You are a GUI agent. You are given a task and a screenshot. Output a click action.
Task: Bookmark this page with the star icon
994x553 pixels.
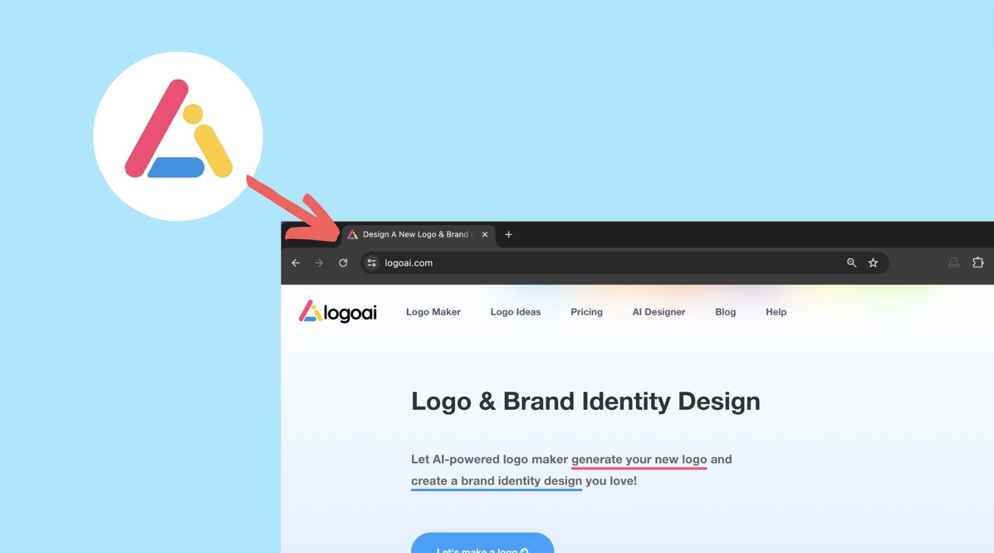873,263
